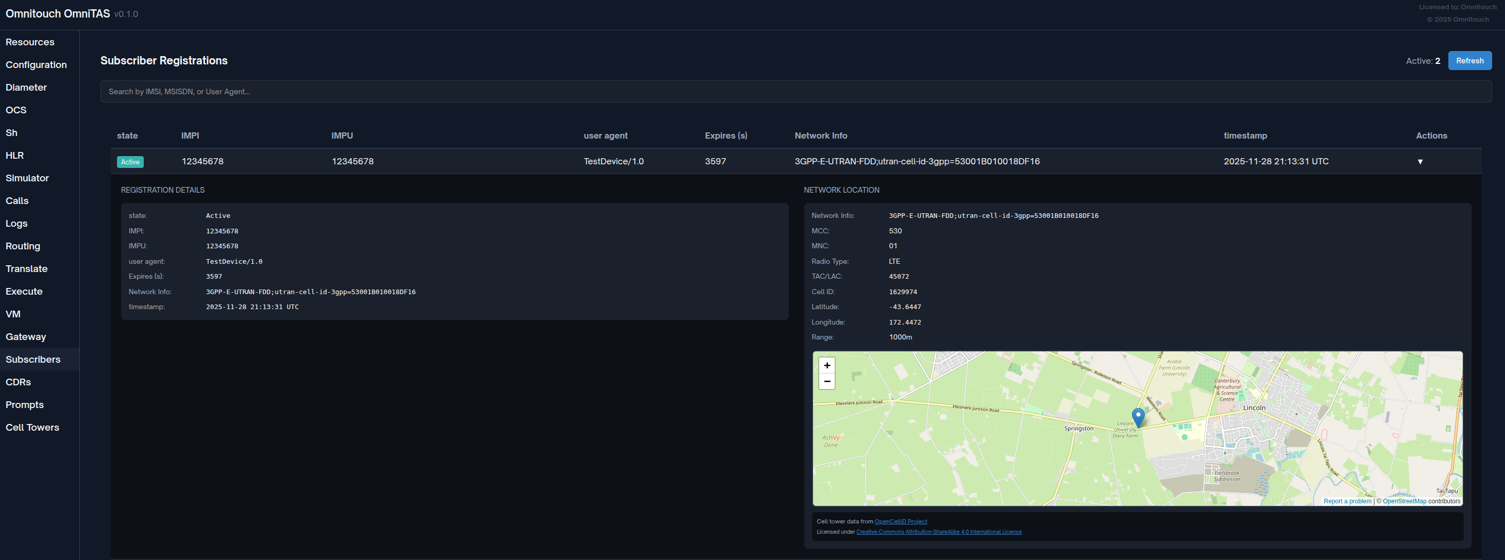Zoom in on the map
The height and width of the screenshot is (560, 1505).
(827, 366)
